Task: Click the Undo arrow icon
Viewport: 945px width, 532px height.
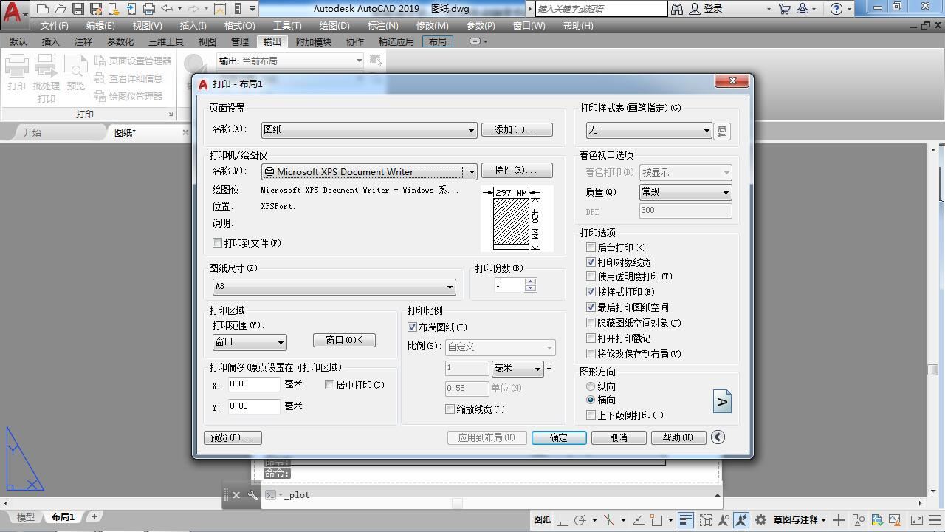Action: pyautogui.click(x=167, y=9)
